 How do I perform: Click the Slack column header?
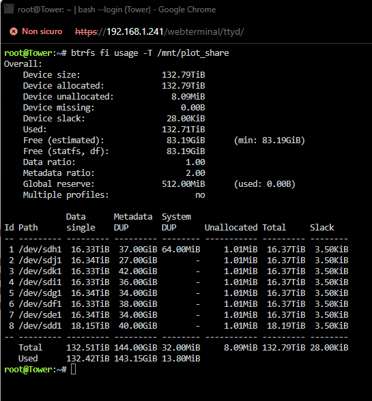[321, 228]
